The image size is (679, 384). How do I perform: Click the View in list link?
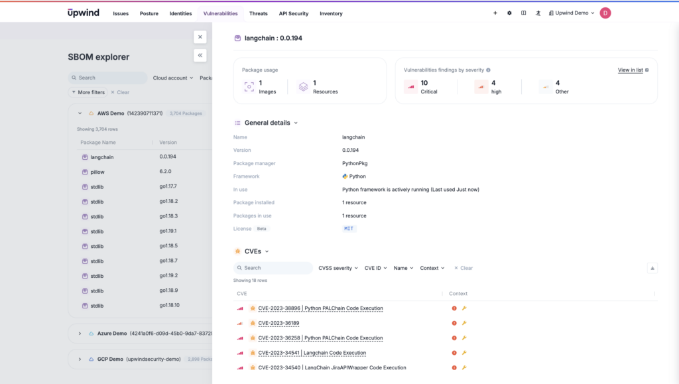click(x=630, y=70)
